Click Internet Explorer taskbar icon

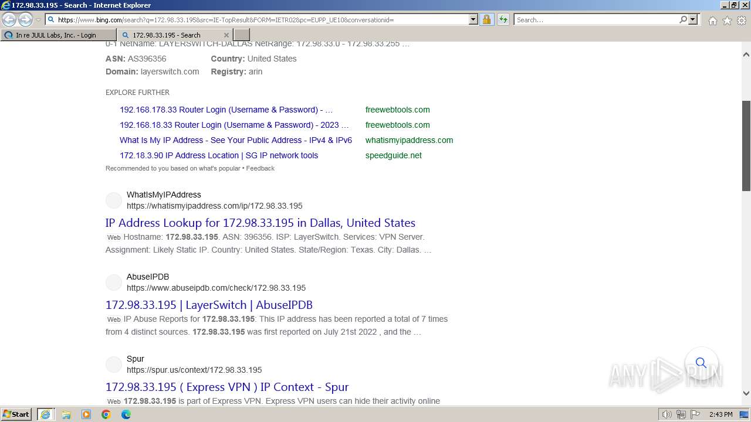tap(45, 414)
